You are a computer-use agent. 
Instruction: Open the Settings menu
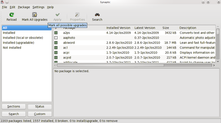(38, 7)
